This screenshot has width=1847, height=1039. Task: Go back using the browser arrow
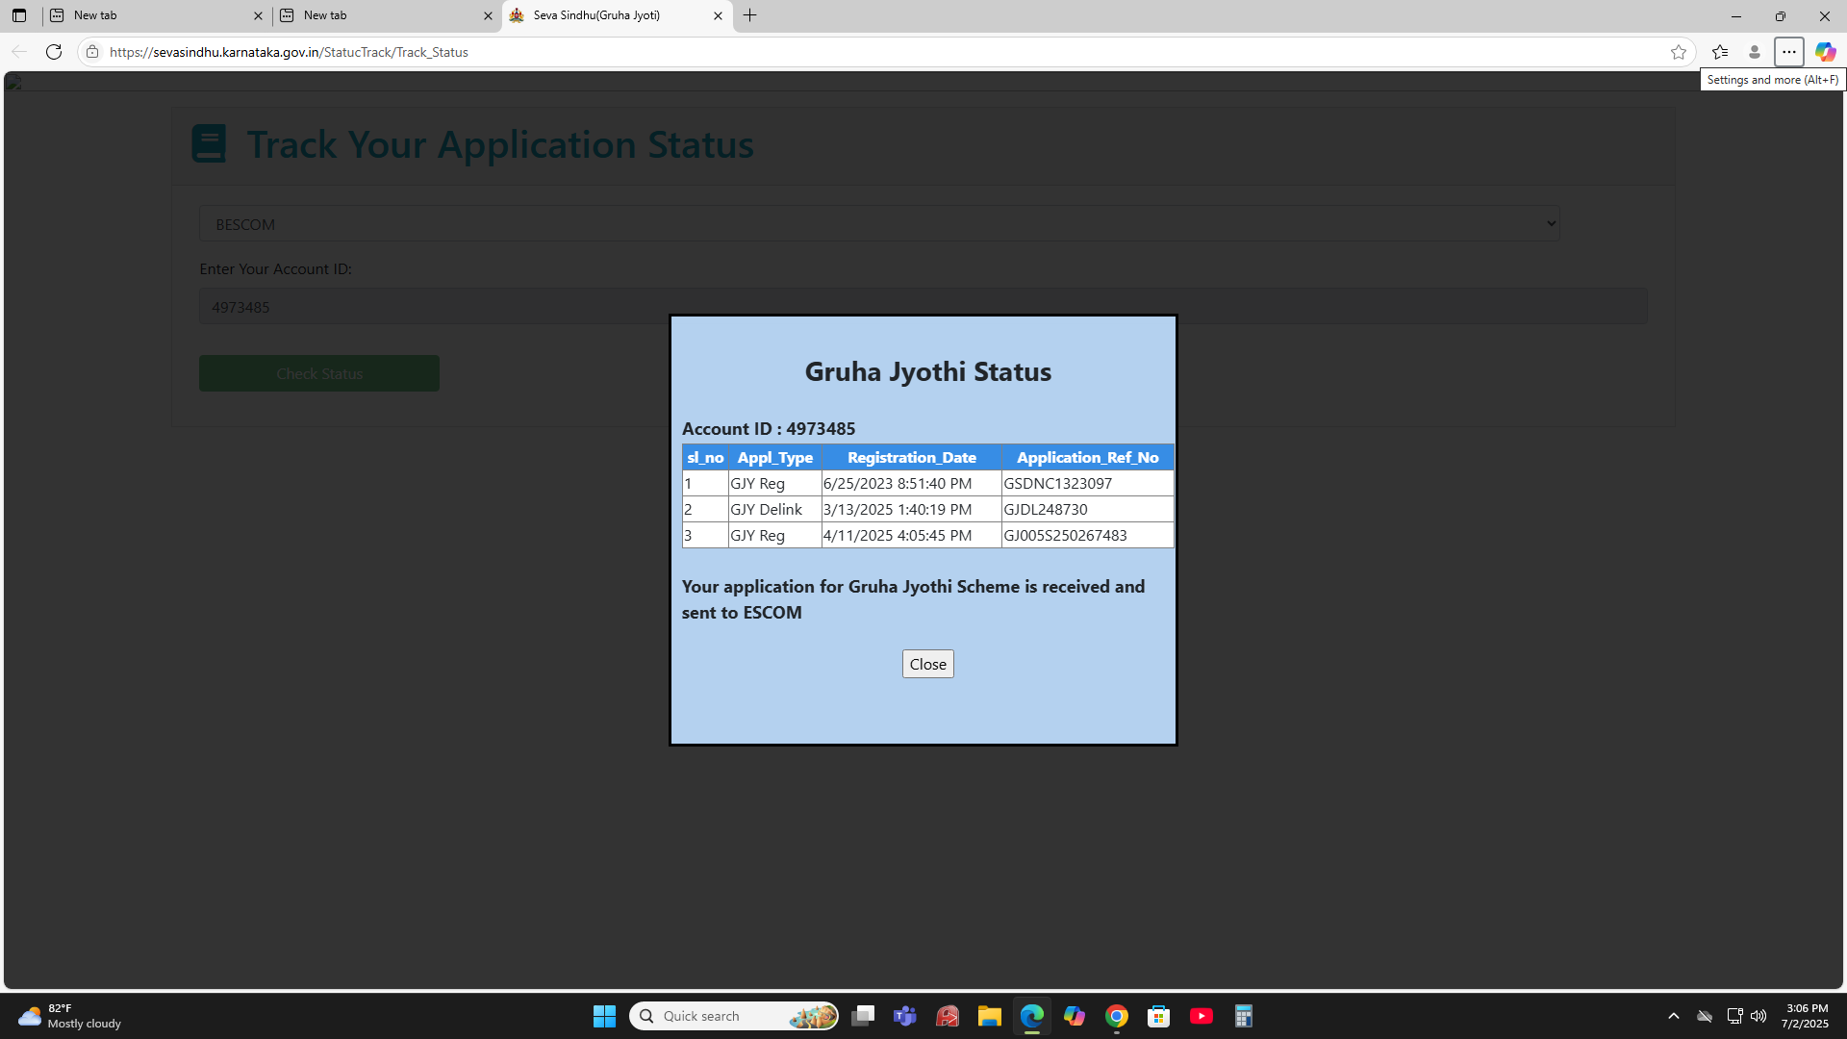19,52
